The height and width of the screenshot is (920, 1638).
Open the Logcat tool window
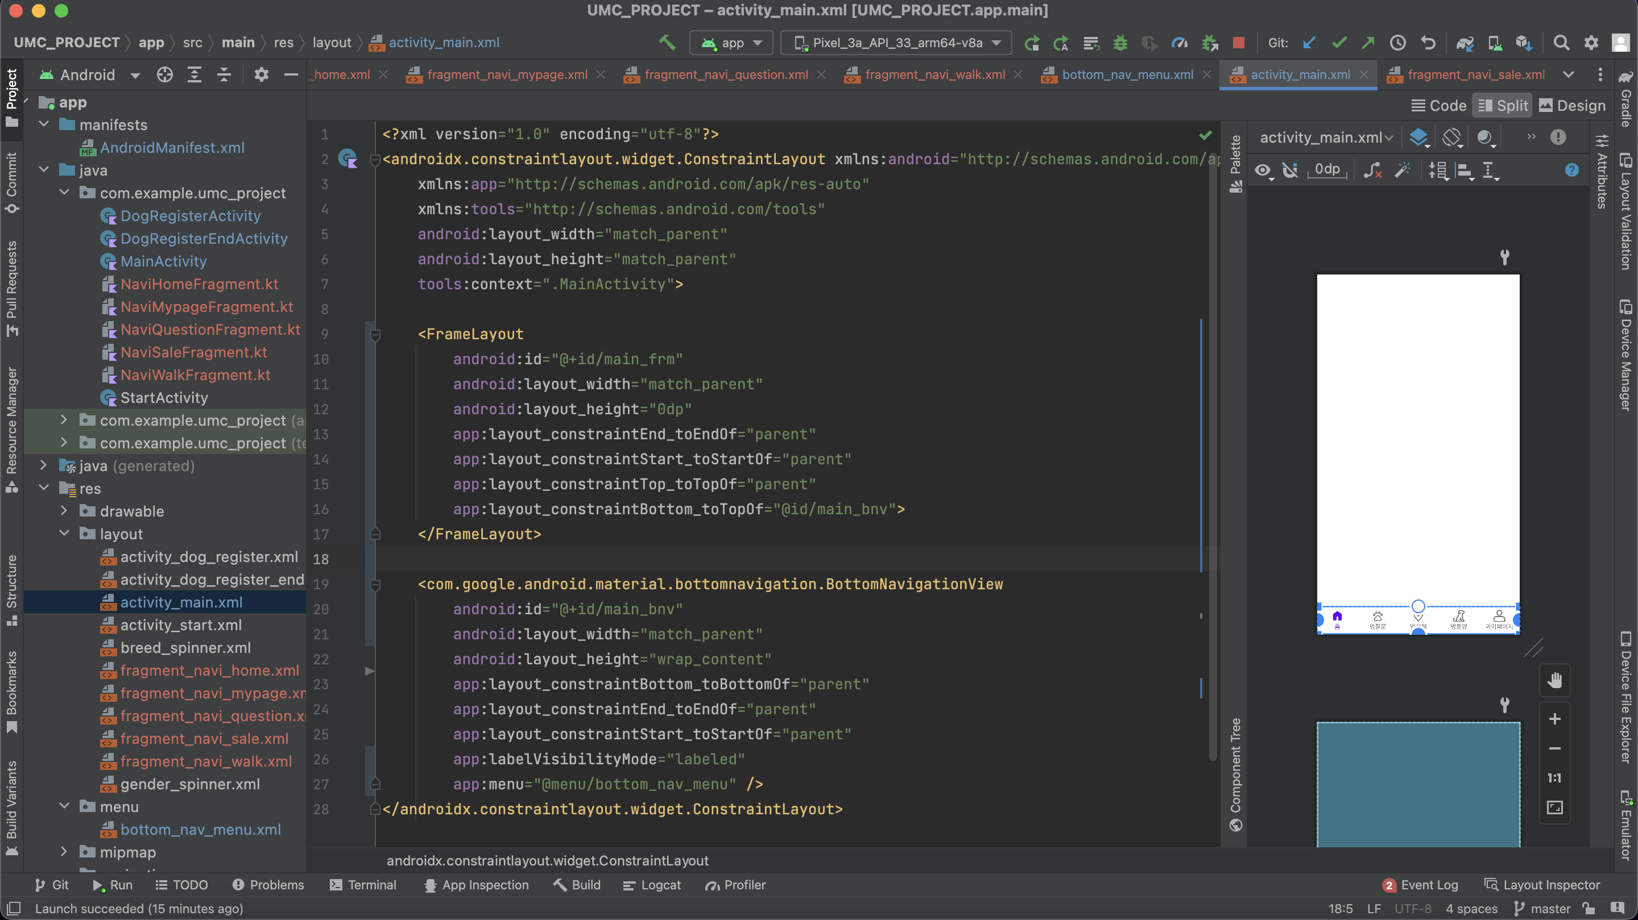[x=652, y=884]
